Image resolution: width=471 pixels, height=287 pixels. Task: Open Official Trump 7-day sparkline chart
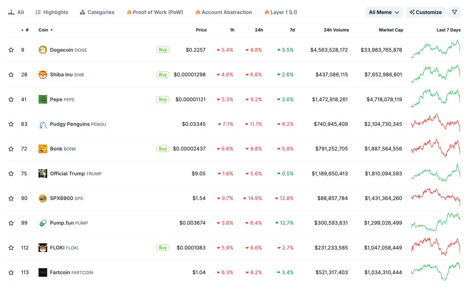(435, 173)
